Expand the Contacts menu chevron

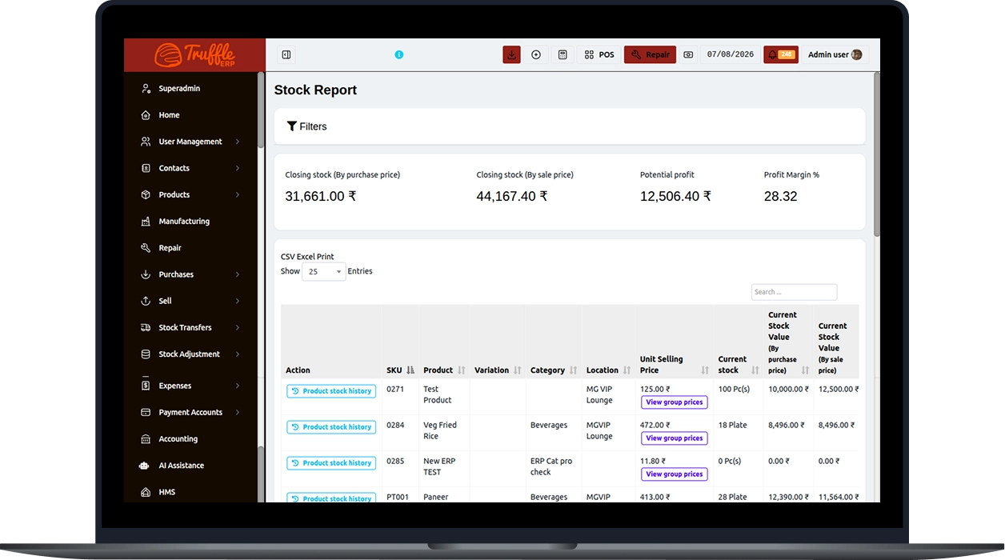coord(238,168)
